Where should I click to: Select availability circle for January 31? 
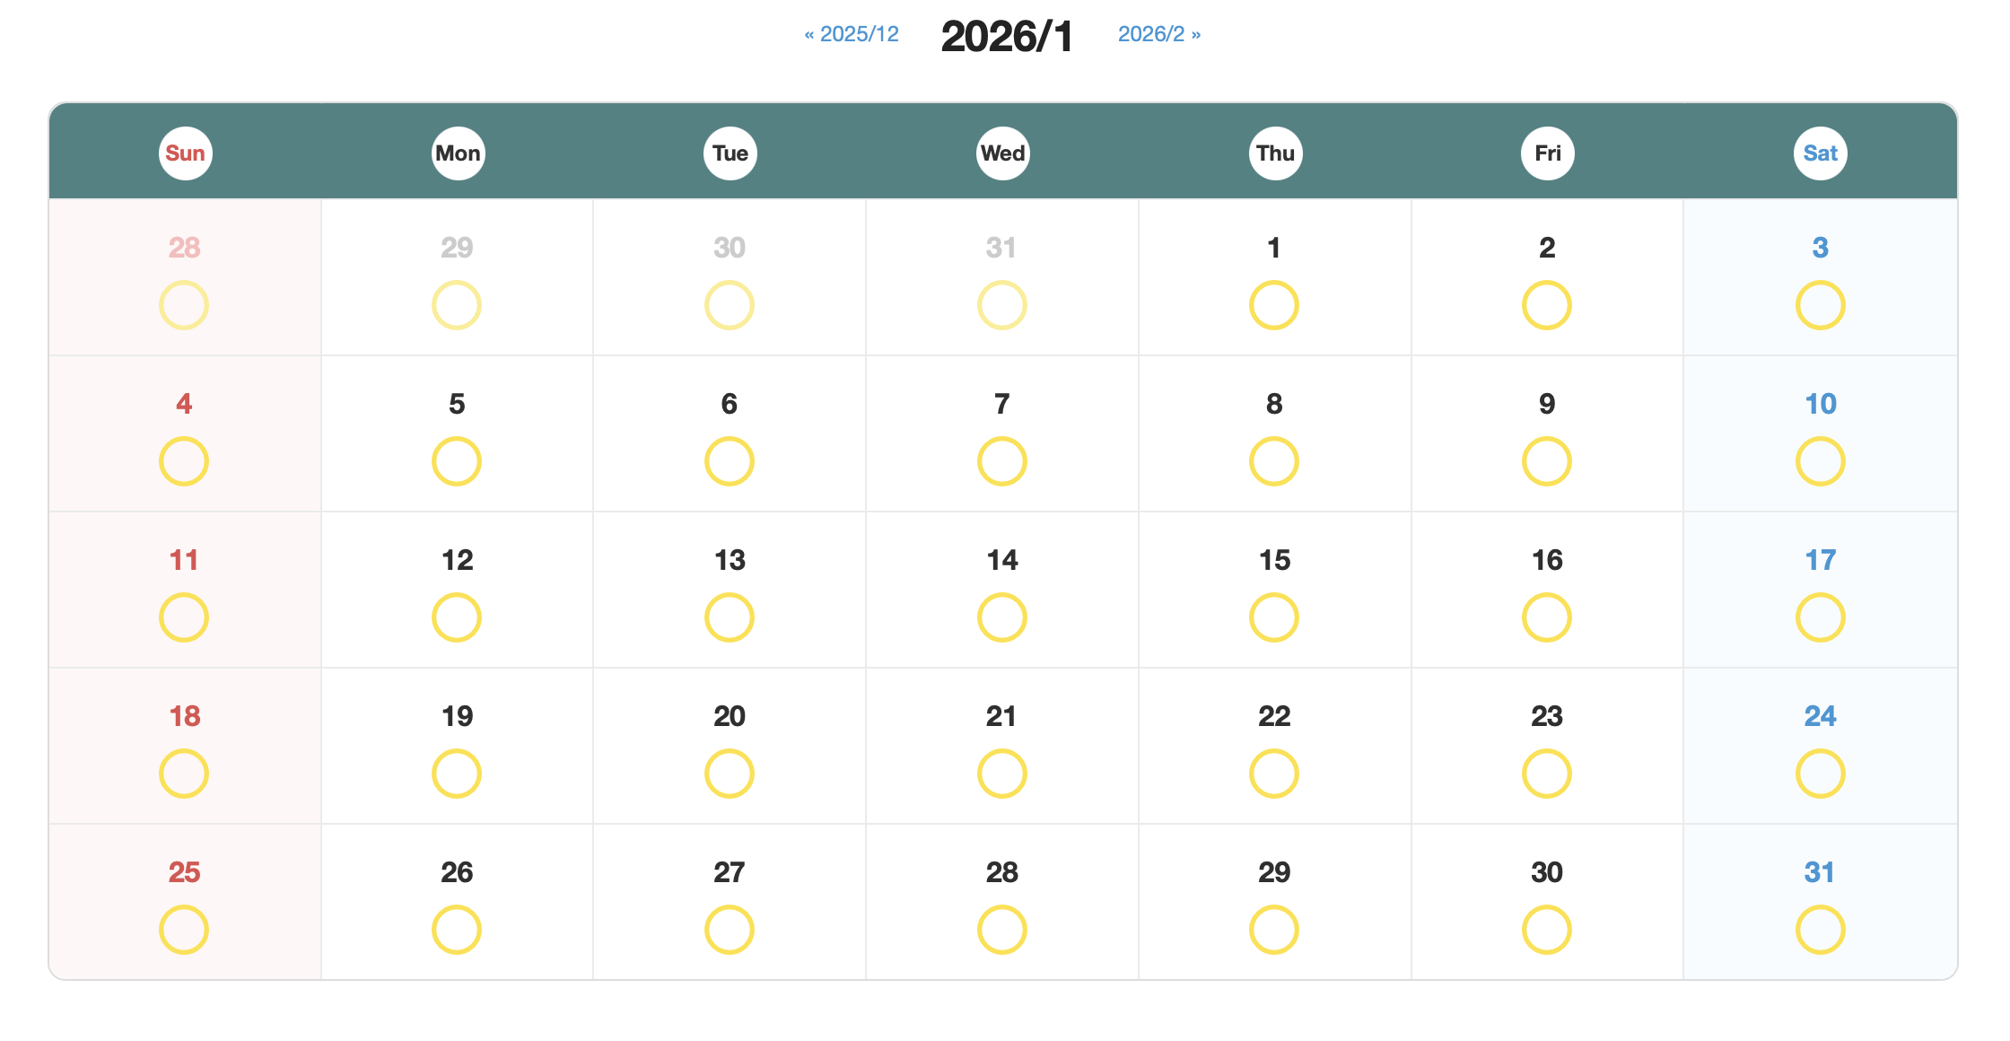pyautogui.click(x=1820, y=930)
